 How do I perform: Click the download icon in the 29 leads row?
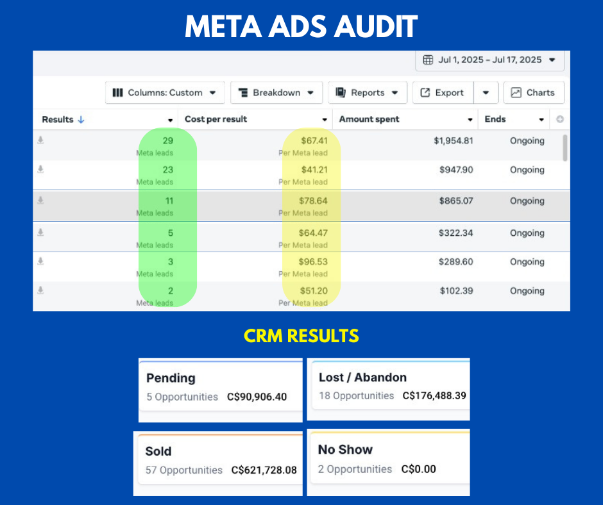point(40,140)
